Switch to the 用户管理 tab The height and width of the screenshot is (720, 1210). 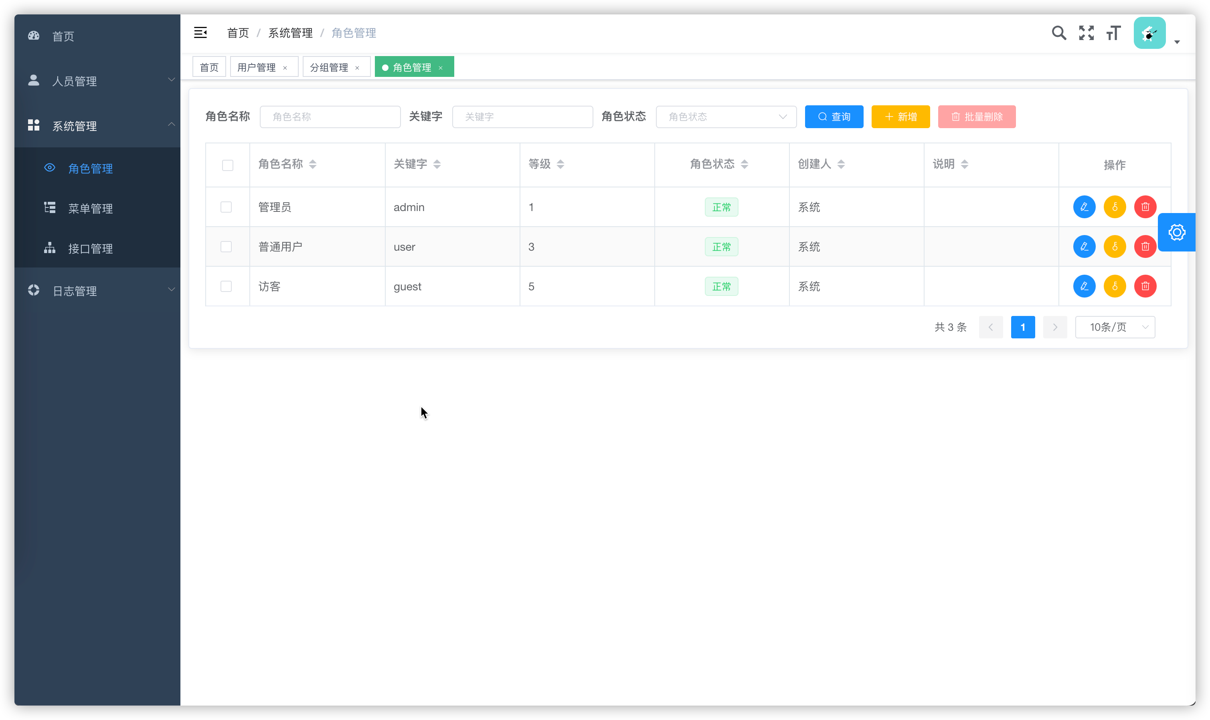point(257,67)
